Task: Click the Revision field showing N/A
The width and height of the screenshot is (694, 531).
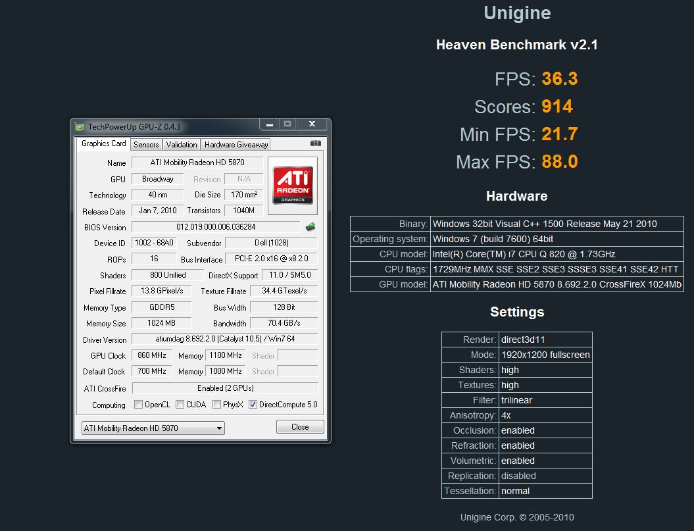Action: pyautogui.click(x=244, y=179)
